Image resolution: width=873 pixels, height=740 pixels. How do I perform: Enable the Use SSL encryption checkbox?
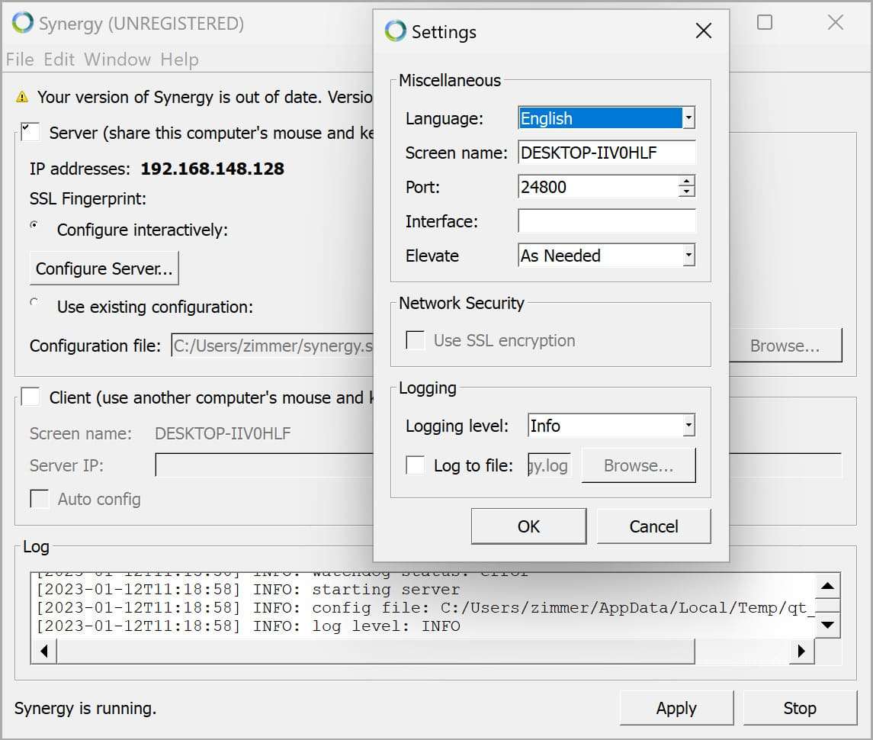point(415,340)
